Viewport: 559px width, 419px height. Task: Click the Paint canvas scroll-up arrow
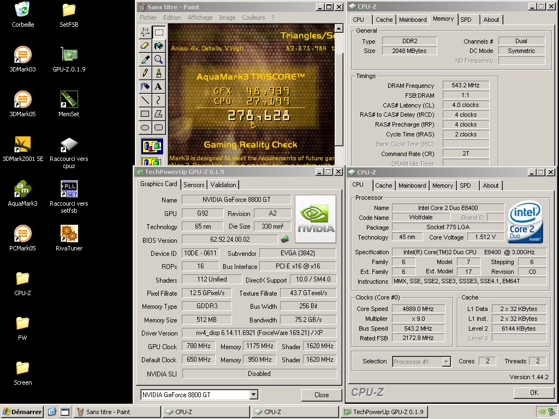[x=339, y=28]
